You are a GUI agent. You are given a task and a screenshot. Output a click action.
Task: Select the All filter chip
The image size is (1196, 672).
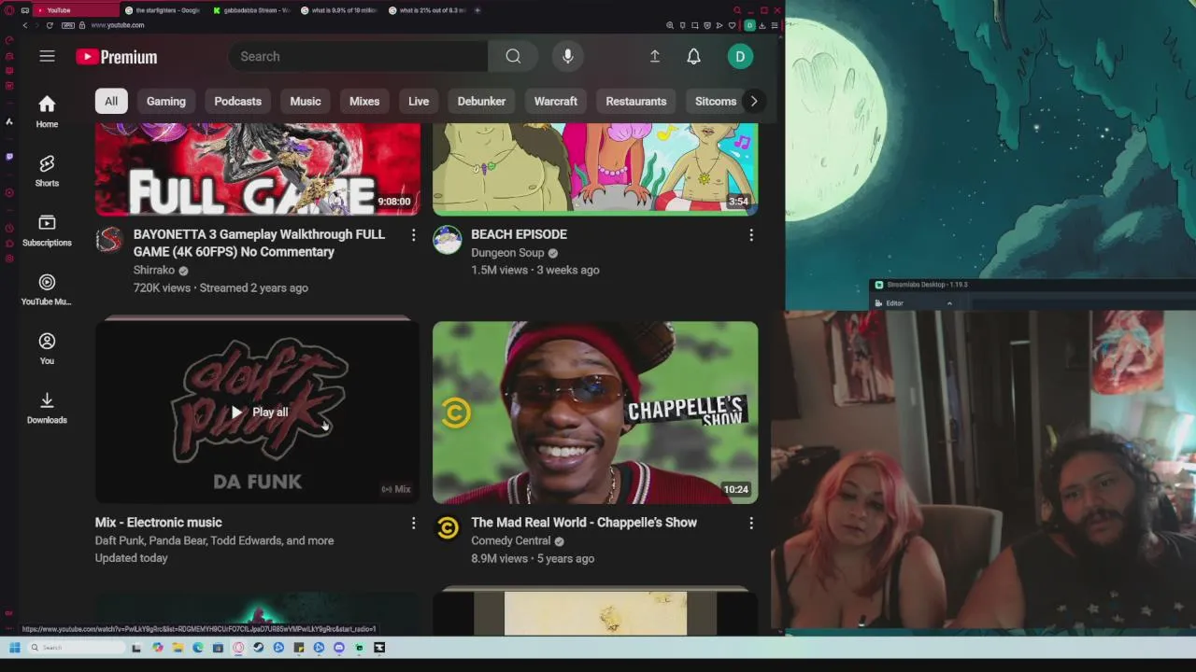click(111, 101)
